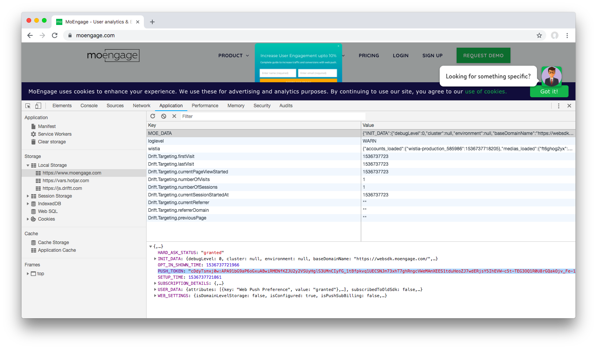The width and height of the screenshot is (597, 349).
Task: Click the Key column header
Action: tap(253, 125)
